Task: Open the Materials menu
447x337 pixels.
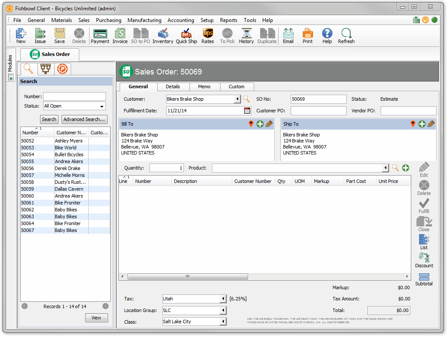Action: (62, 20)
